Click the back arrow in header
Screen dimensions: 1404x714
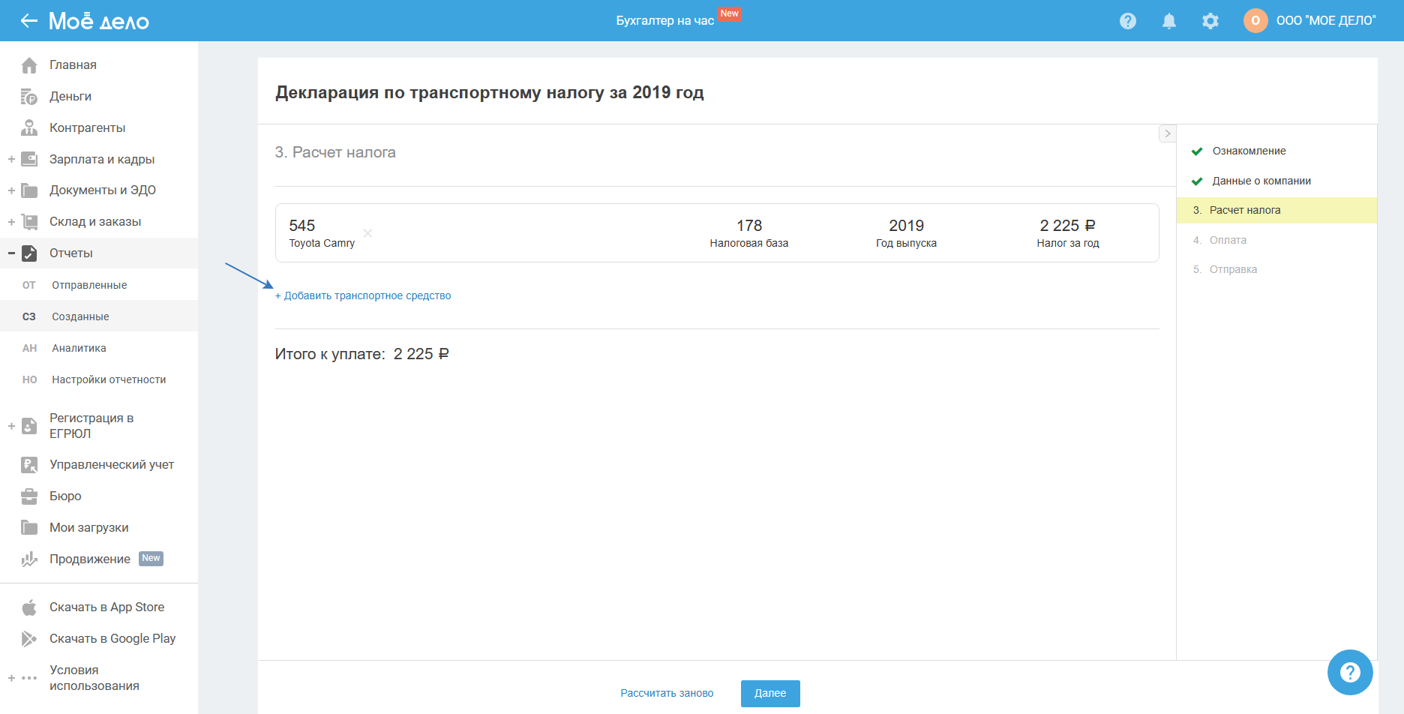[28, 21]
